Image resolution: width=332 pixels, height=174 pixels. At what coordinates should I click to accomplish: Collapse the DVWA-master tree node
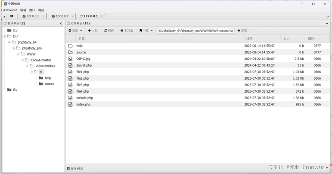coord(23,60)
